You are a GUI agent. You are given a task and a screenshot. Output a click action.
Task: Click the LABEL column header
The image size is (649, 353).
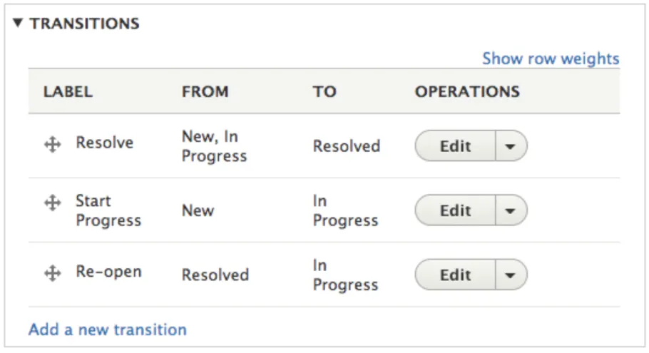(68, 91)
